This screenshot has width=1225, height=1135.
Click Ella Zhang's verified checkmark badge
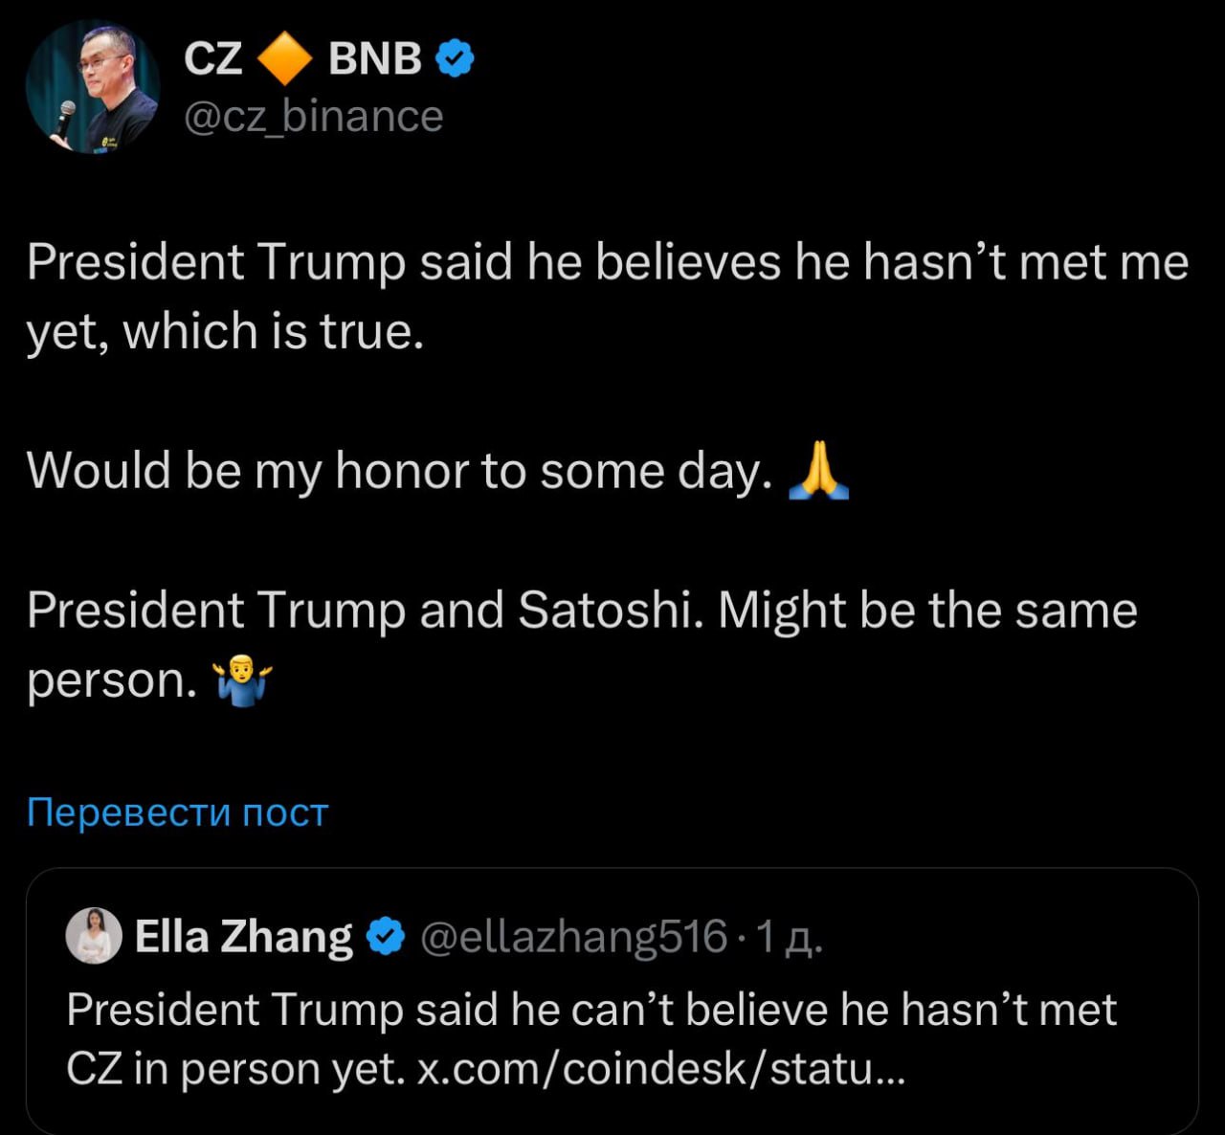386,935
